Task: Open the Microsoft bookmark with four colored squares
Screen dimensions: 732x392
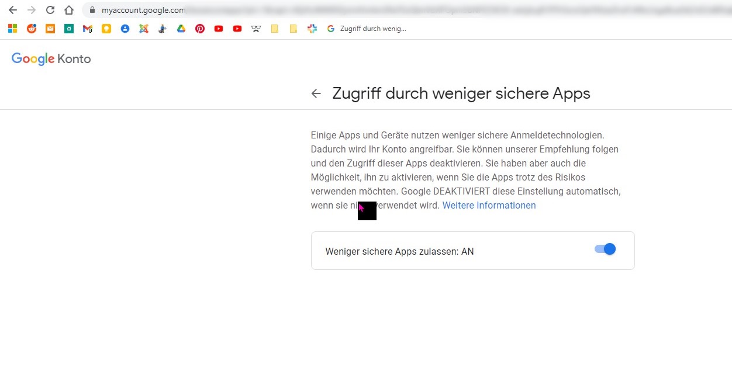Action: 12,29
